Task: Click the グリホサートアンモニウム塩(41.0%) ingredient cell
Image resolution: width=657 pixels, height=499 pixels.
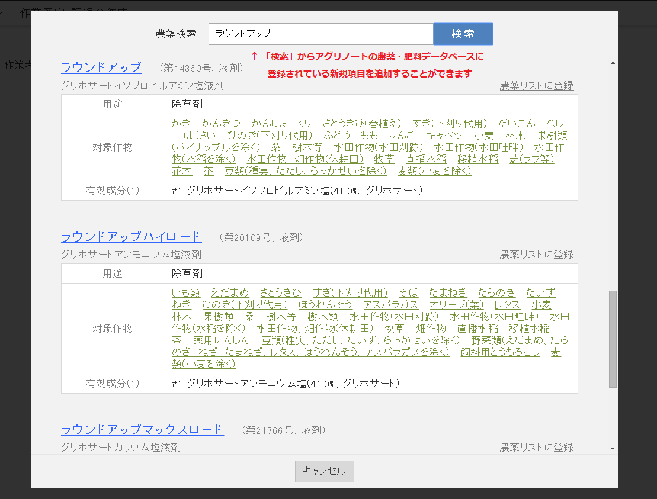Action: pyautogui.click(x=371, y=384)
